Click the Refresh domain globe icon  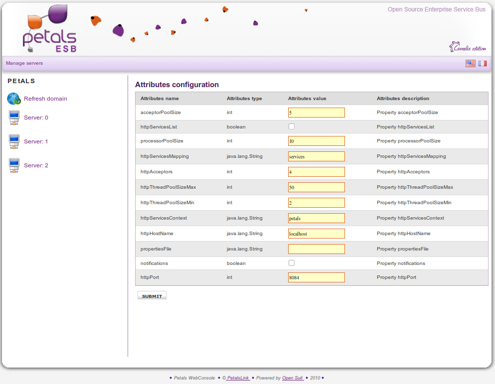pyautogui.click(x=13, y=99)
